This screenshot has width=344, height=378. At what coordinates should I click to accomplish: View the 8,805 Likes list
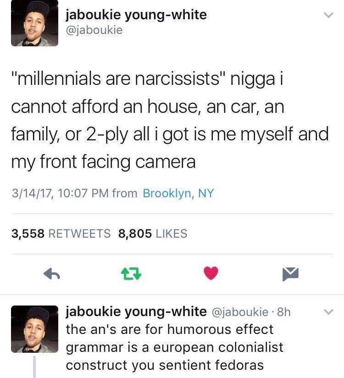click(x=153, y=233)
